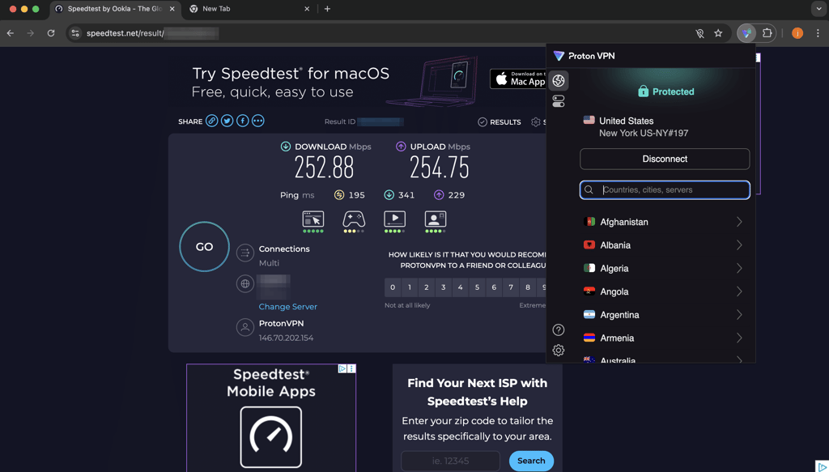Open the Proton VPN extension icon in toolbar
The height and width of the screenshot is (472, 829).
tap(746, 33)
